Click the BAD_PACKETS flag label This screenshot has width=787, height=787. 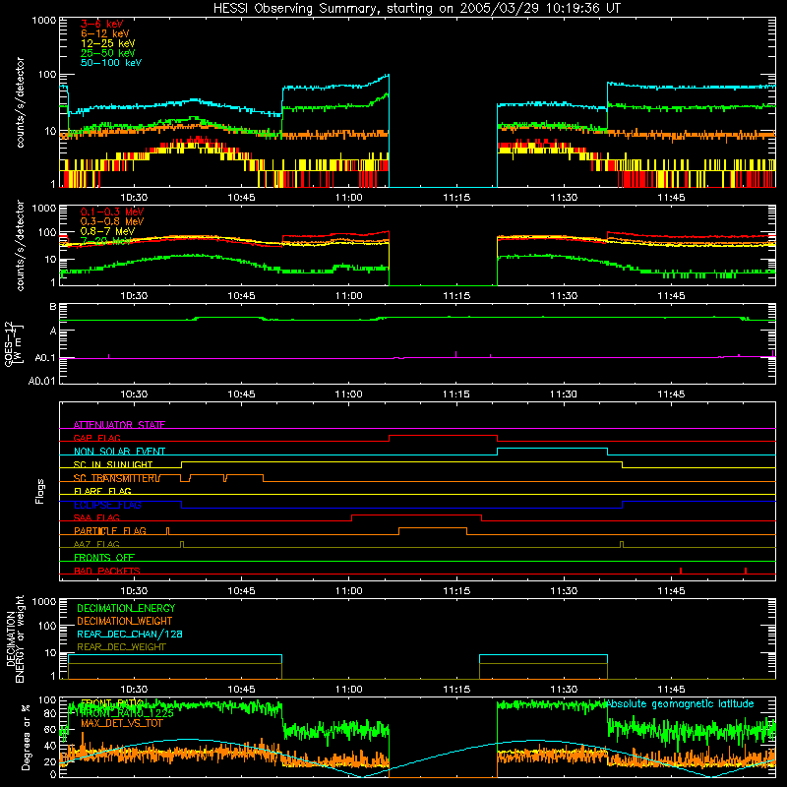pos(107,571)
